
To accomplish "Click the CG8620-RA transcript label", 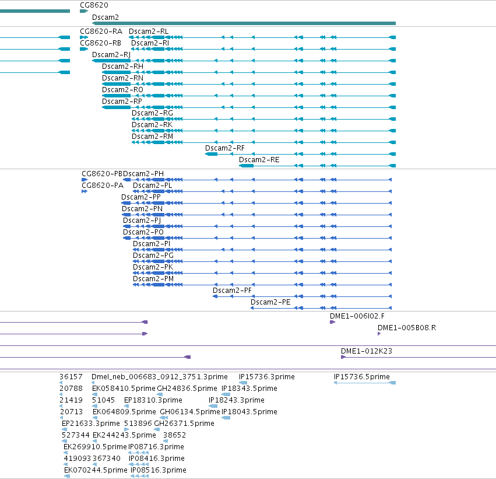I will point(101,32).
